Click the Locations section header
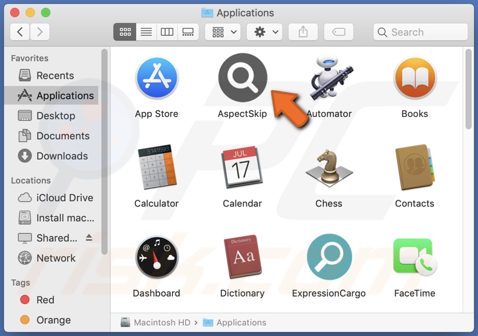The image size is (478, 336). pyautogui.click(x=31, y=180)
